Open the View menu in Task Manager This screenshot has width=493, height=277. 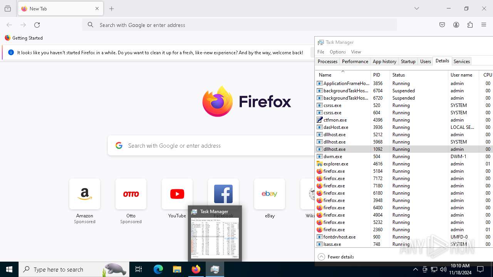(x=356, y=52)
